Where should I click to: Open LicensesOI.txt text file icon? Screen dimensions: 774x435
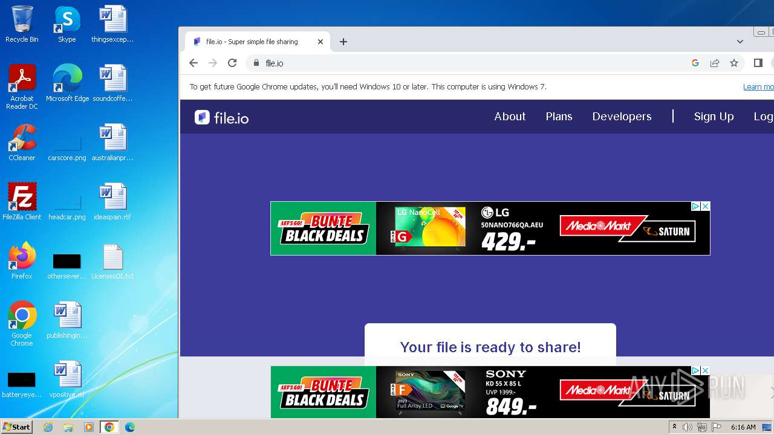click(112, 261)
